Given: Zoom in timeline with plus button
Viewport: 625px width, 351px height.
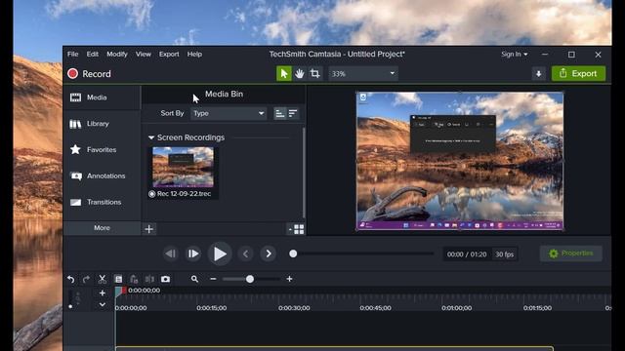Looking at the screenshot, I should point(289,280).
